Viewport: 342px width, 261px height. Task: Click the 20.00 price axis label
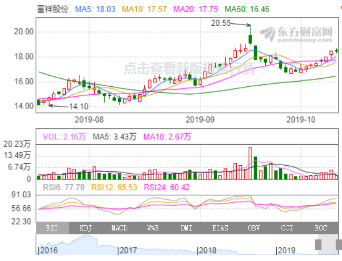(x=24, y=32)
